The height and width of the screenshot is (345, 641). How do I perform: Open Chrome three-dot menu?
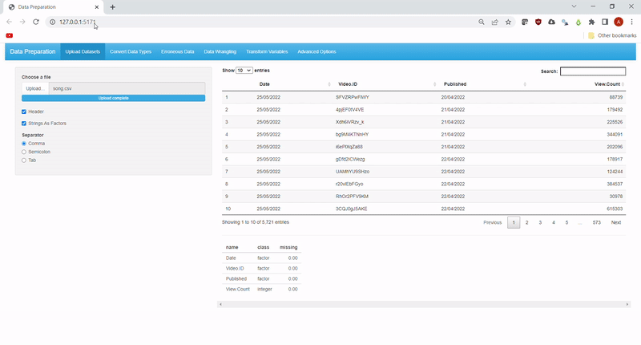631,22
